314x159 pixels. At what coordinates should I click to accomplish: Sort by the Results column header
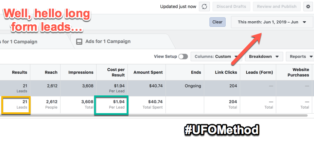(x=19, y=72)
